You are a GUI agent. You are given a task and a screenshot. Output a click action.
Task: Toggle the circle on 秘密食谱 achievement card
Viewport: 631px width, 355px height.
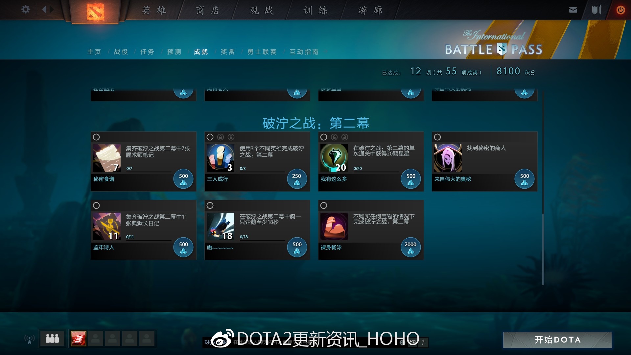(96, 137)
